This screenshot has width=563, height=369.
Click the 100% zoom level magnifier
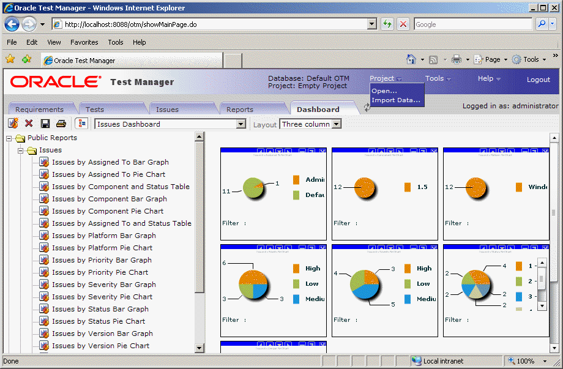point(512,361)
